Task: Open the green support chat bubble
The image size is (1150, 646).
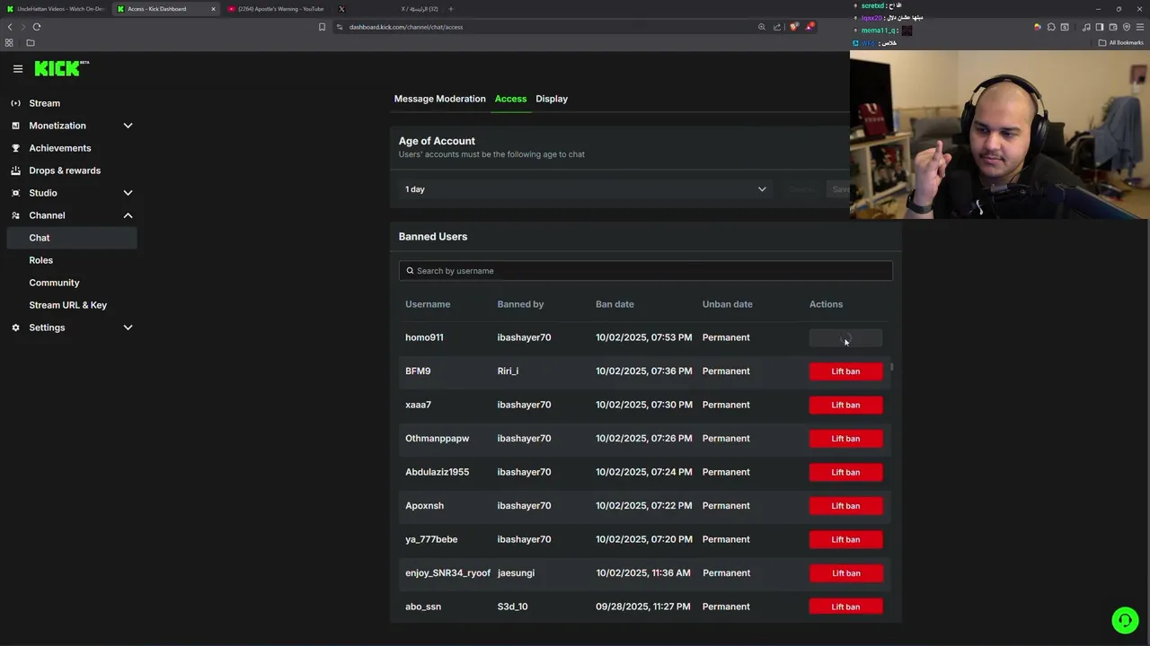Action: tap(1125, 620)
